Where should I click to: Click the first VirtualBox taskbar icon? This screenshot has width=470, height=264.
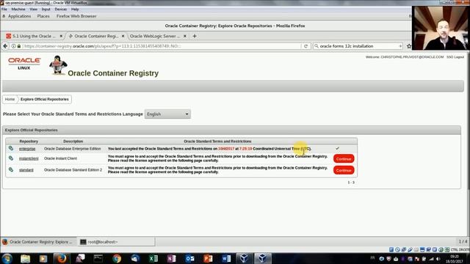coord(244,258)
